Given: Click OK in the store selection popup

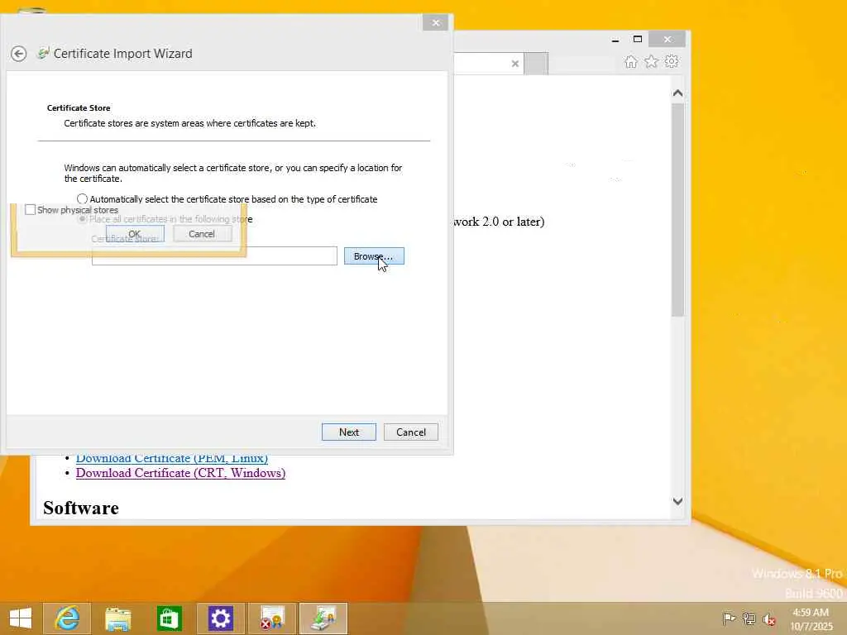Looking at the screenshot, I should (135, 234).
